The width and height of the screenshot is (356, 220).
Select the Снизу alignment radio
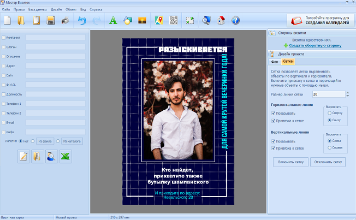pos(329,120)
